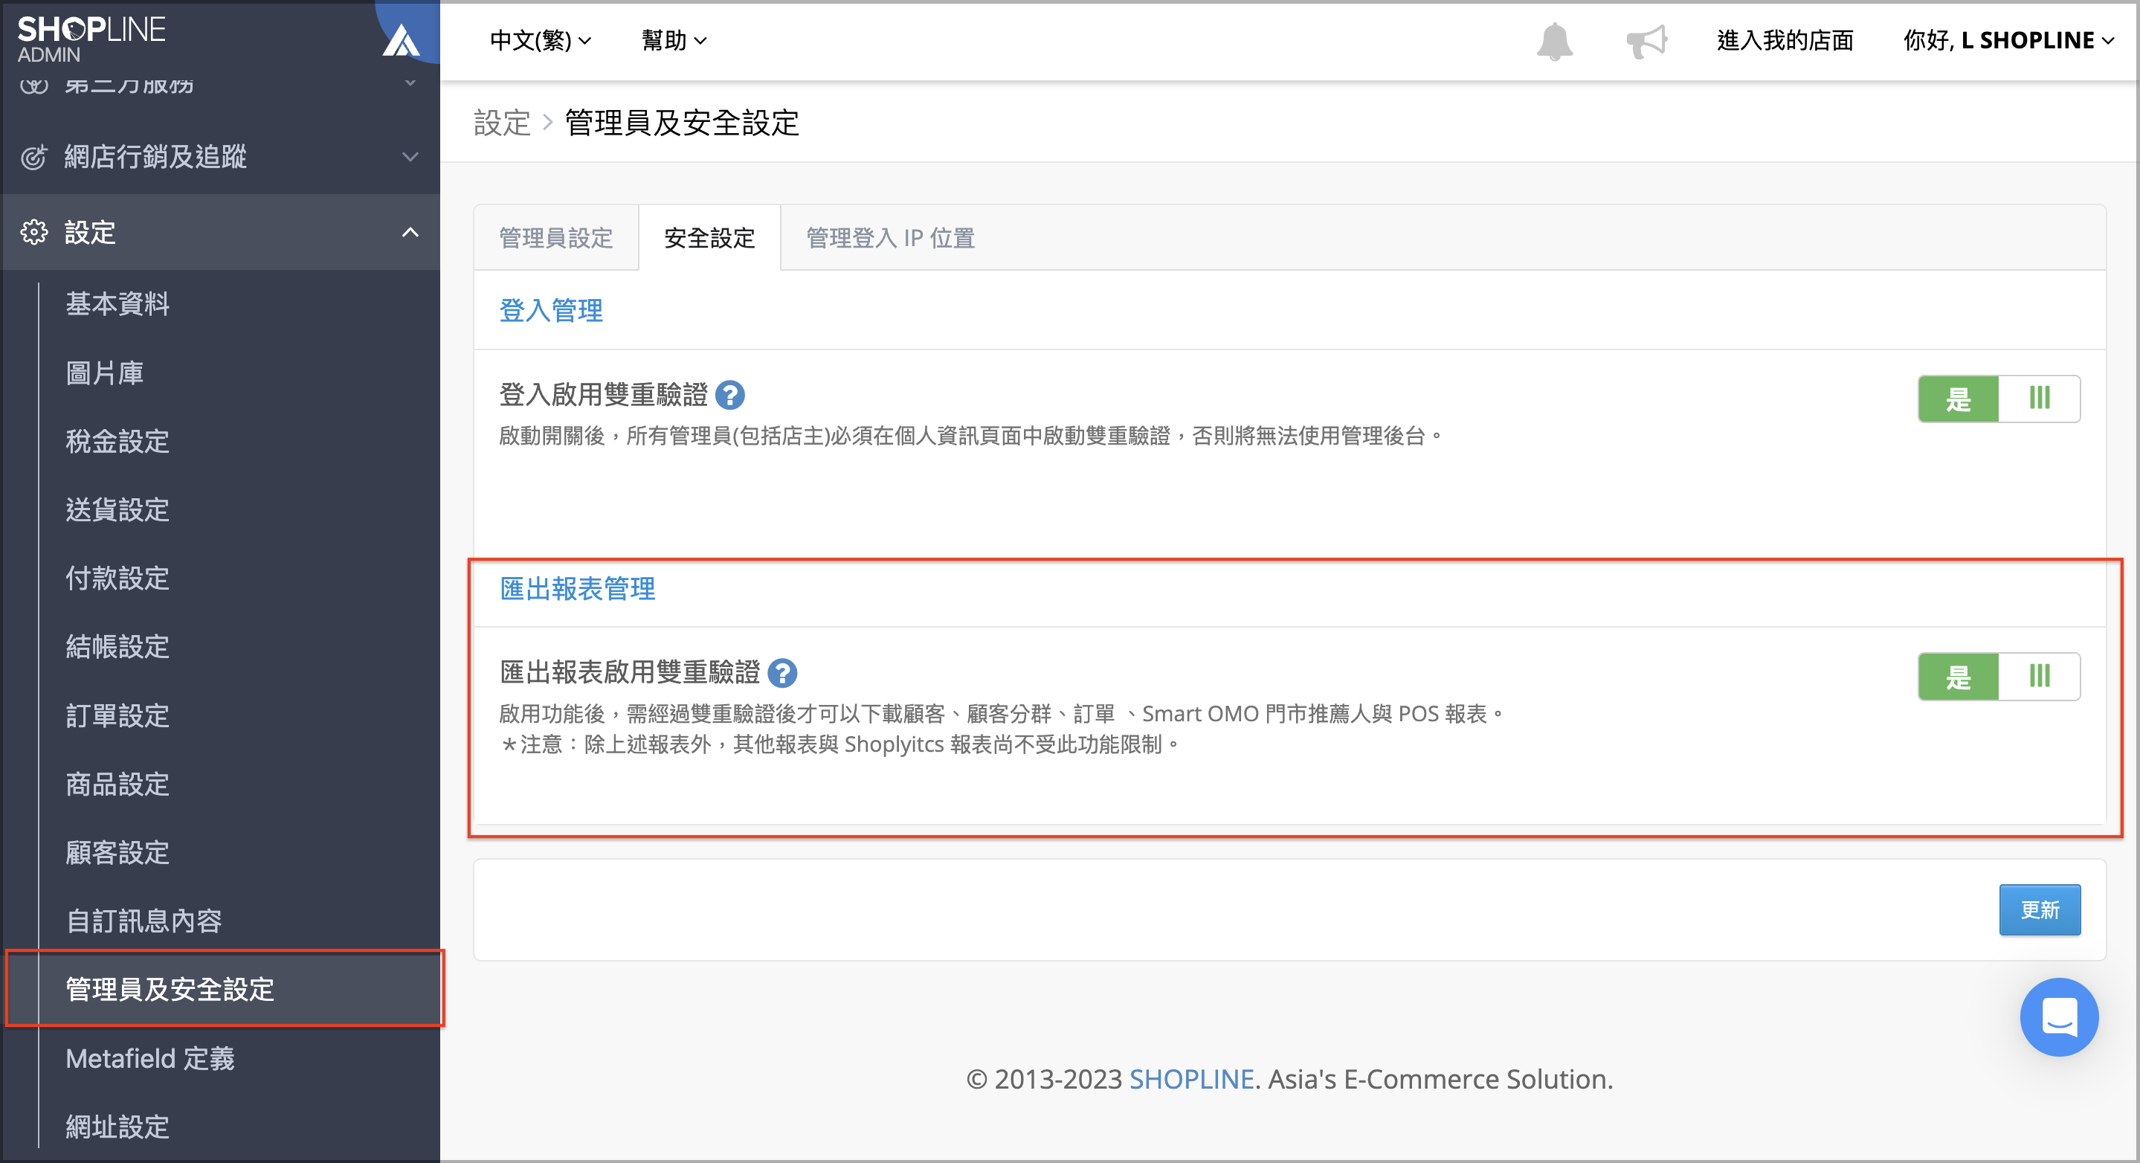Click the help icon beside 登入啟用雙重驗證
Viewport: 2140px width, 1163px height.
tap(731, 396)
